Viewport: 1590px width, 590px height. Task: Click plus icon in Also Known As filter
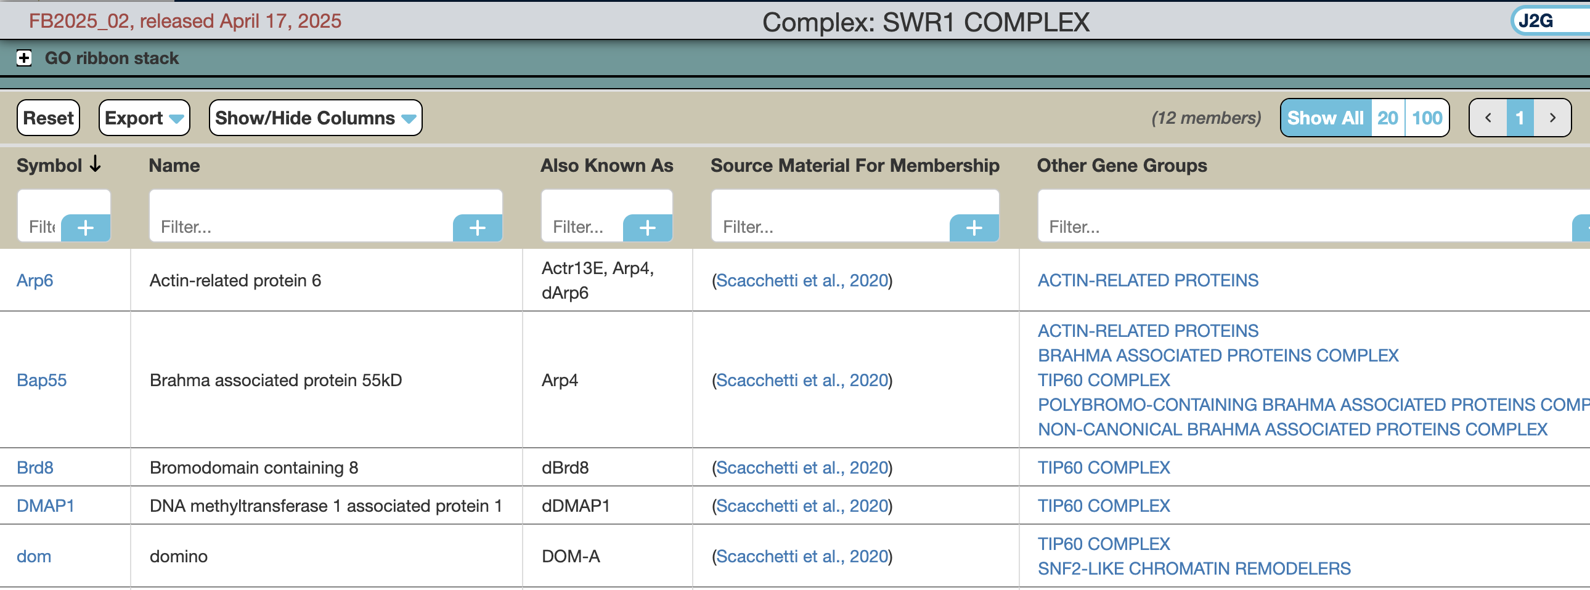point(647,227)
